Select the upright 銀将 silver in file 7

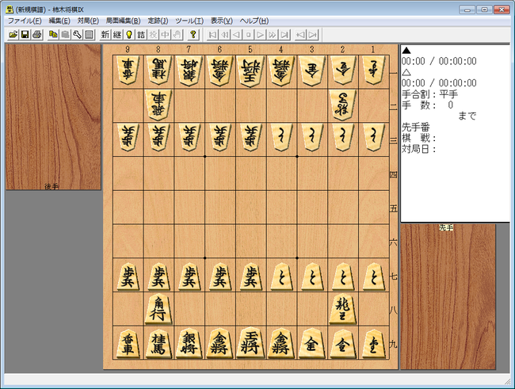[x=189, y=343]
